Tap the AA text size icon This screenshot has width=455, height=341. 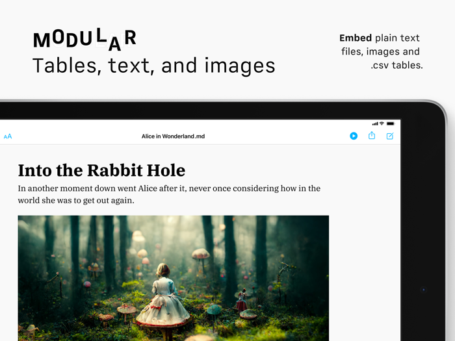point(8,136)
